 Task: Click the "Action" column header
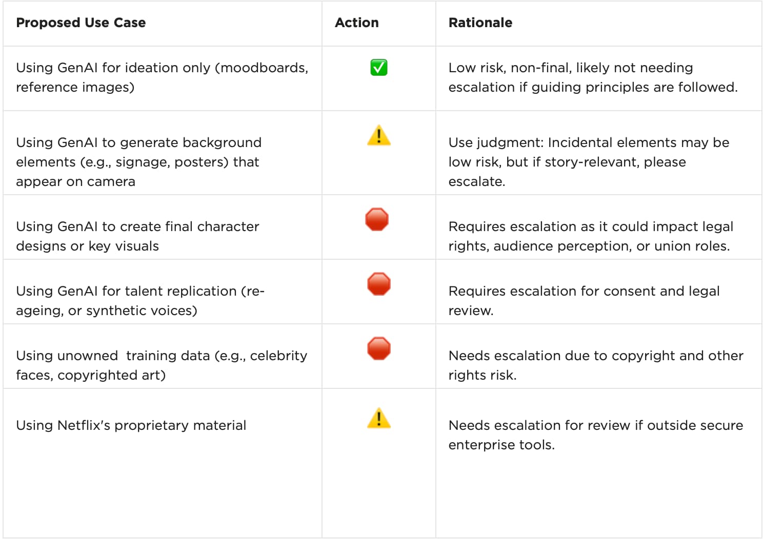click(357, 23)
